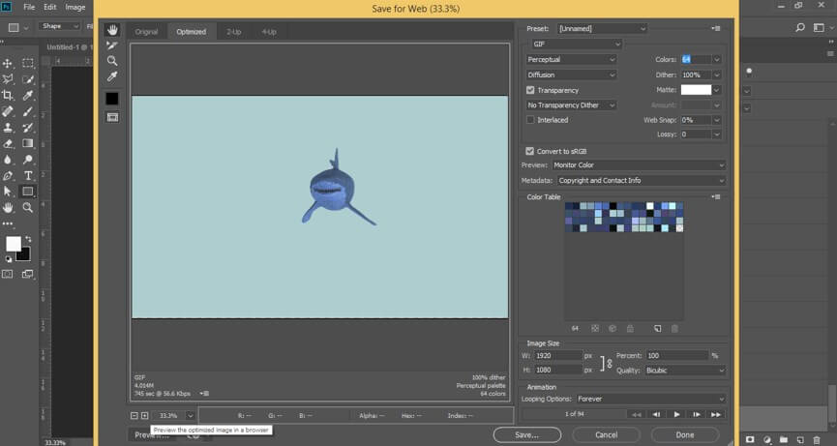Viewport: 837px width, 446px height.
Task: Open the Edit Toolbar three-dots icon
Action: 8,223
